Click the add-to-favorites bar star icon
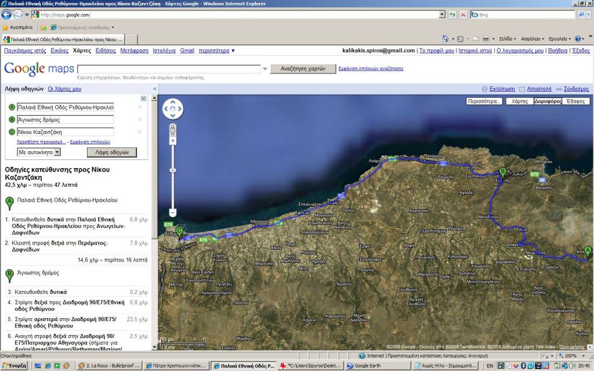 coord(44,27)
